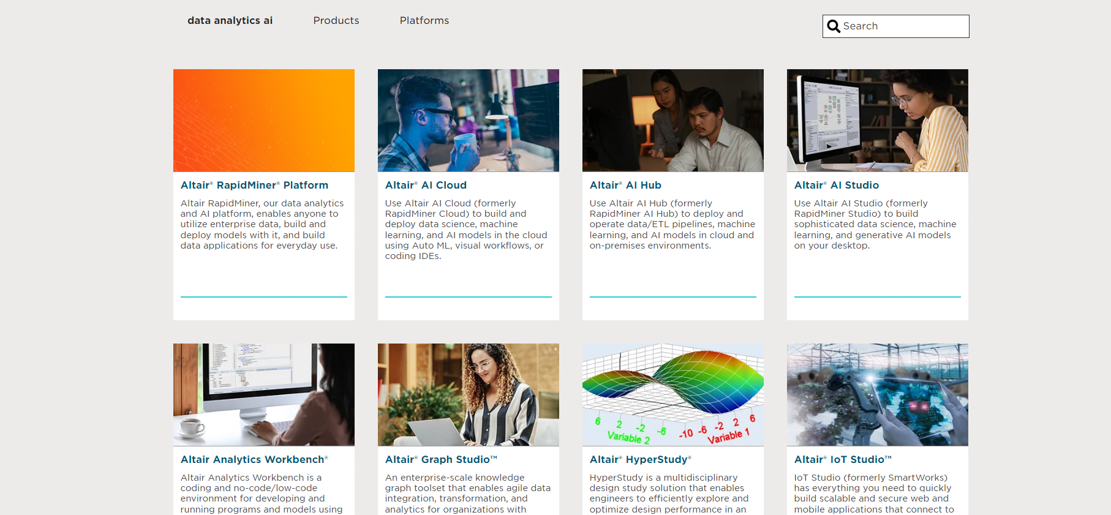Click the Graph Studio woman-with-laptop image
The image size is (1111, 515).
[469, 395]
